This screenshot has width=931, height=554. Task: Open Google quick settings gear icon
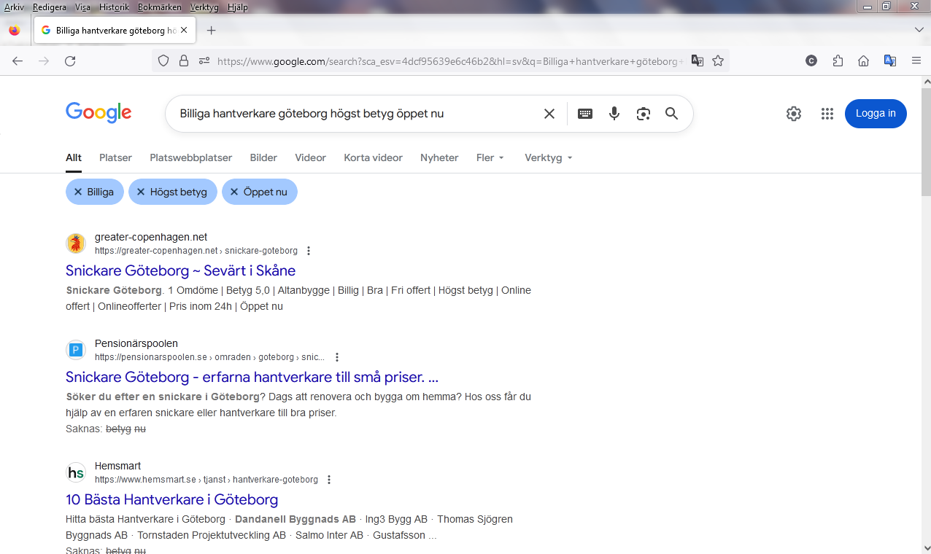(x=794, y=114)
